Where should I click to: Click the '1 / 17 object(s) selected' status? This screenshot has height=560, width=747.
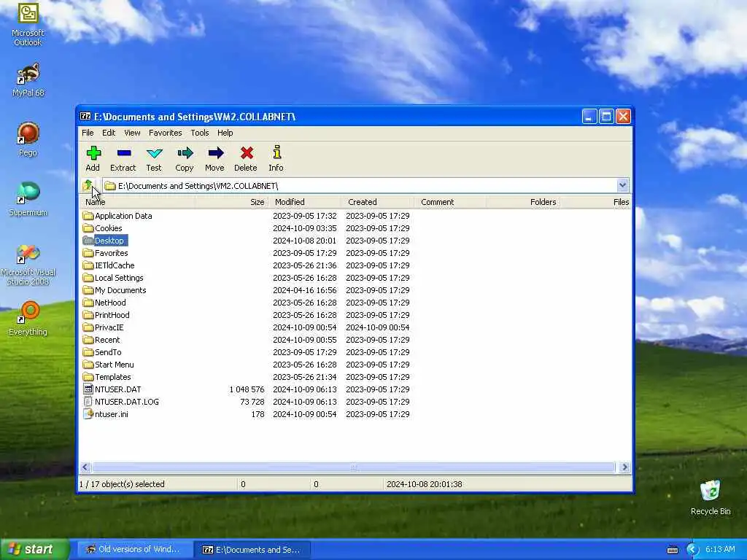[122, 484]
